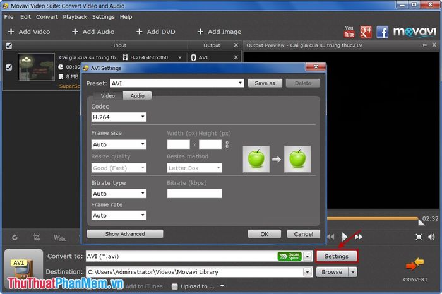Switch to the Video tab

click(108, 96)
